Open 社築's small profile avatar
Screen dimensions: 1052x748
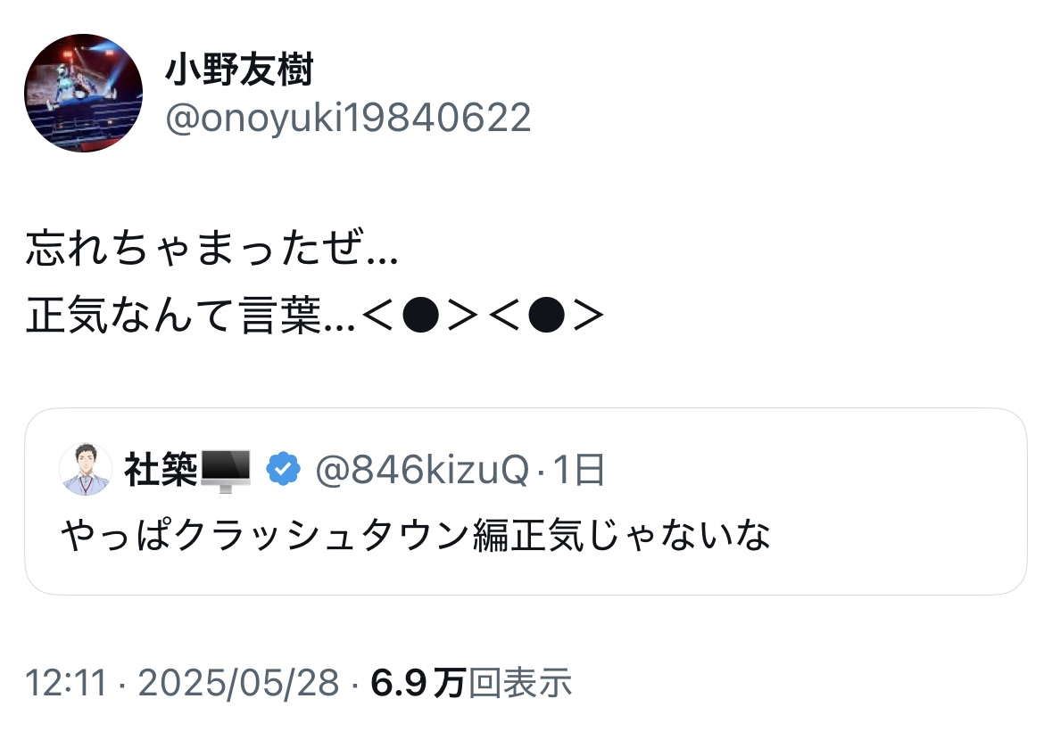[x=86, y=469]
